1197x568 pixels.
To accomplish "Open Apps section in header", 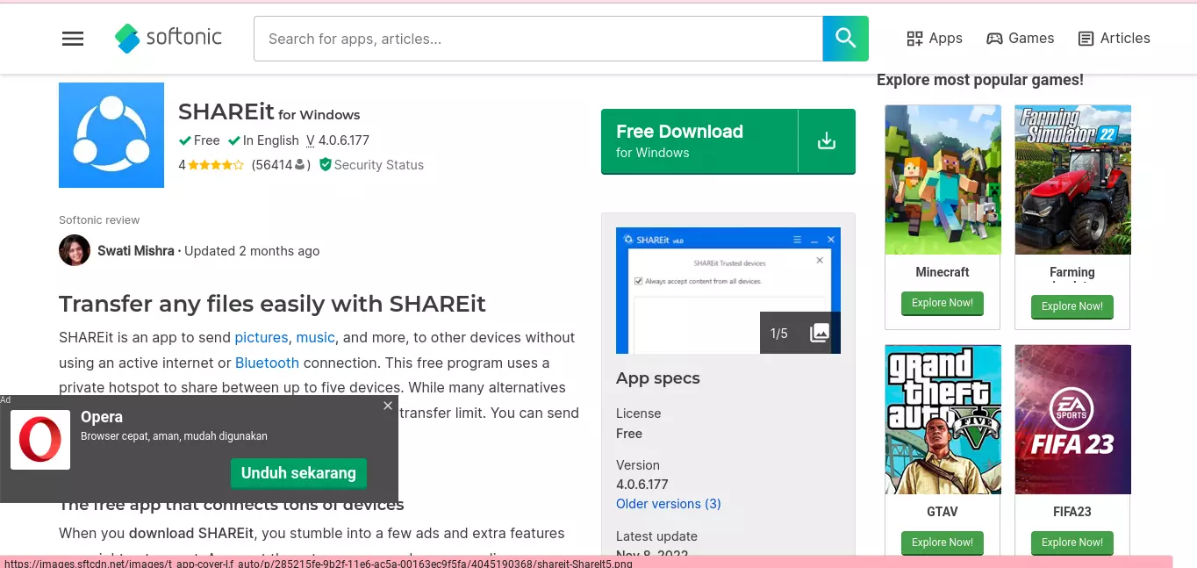I will click(935, 39).
